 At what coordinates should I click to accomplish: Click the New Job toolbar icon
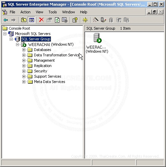[x=126, y=20]
